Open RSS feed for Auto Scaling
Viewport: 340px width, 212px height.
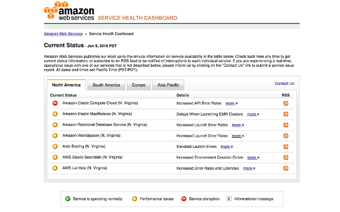click(286, 146)
